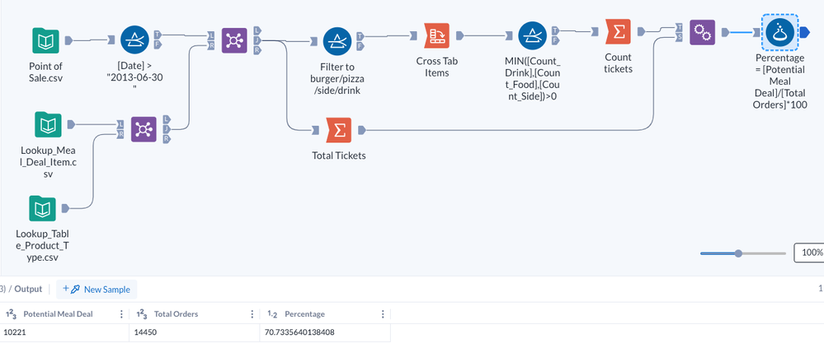Viewport: 824px width, 348px height.
Task: Open the Percentage column options menu
Action: click(x=383, y=314)
